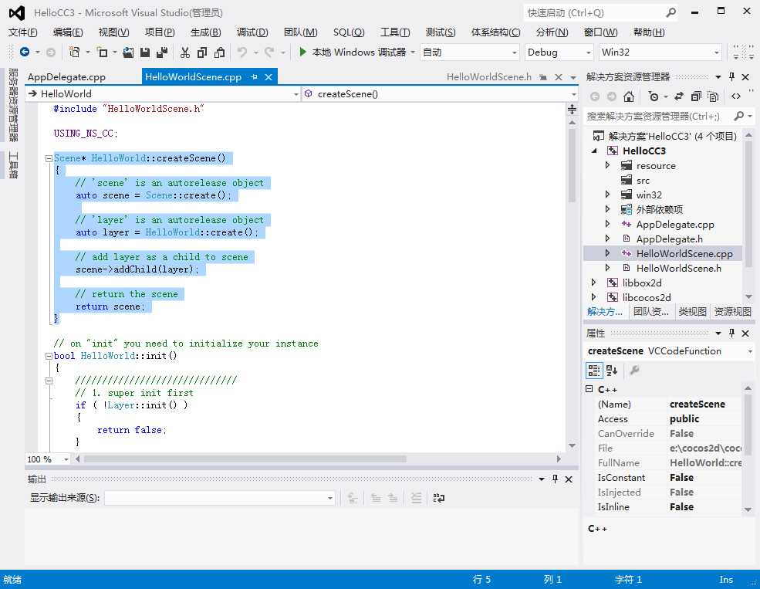Click the Pending Changes Filter clock icon
This screenshot has width=760, height=589.
click(654, 96)
